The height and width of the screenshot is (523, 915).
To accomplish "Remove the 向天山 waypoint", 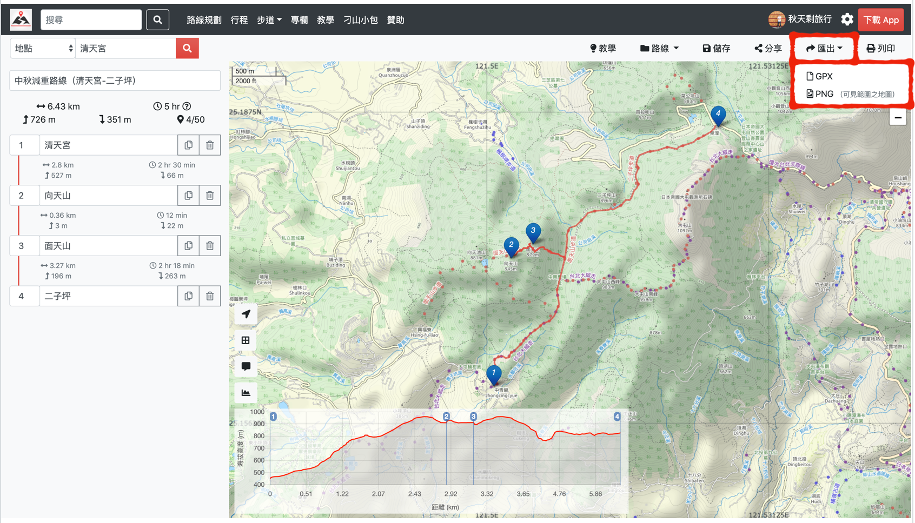I will pos(210,195).
